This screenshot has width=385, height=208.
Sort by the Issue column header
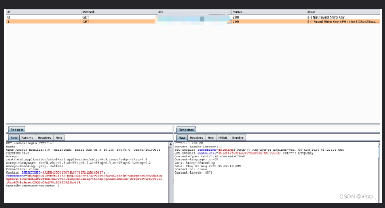343,12
